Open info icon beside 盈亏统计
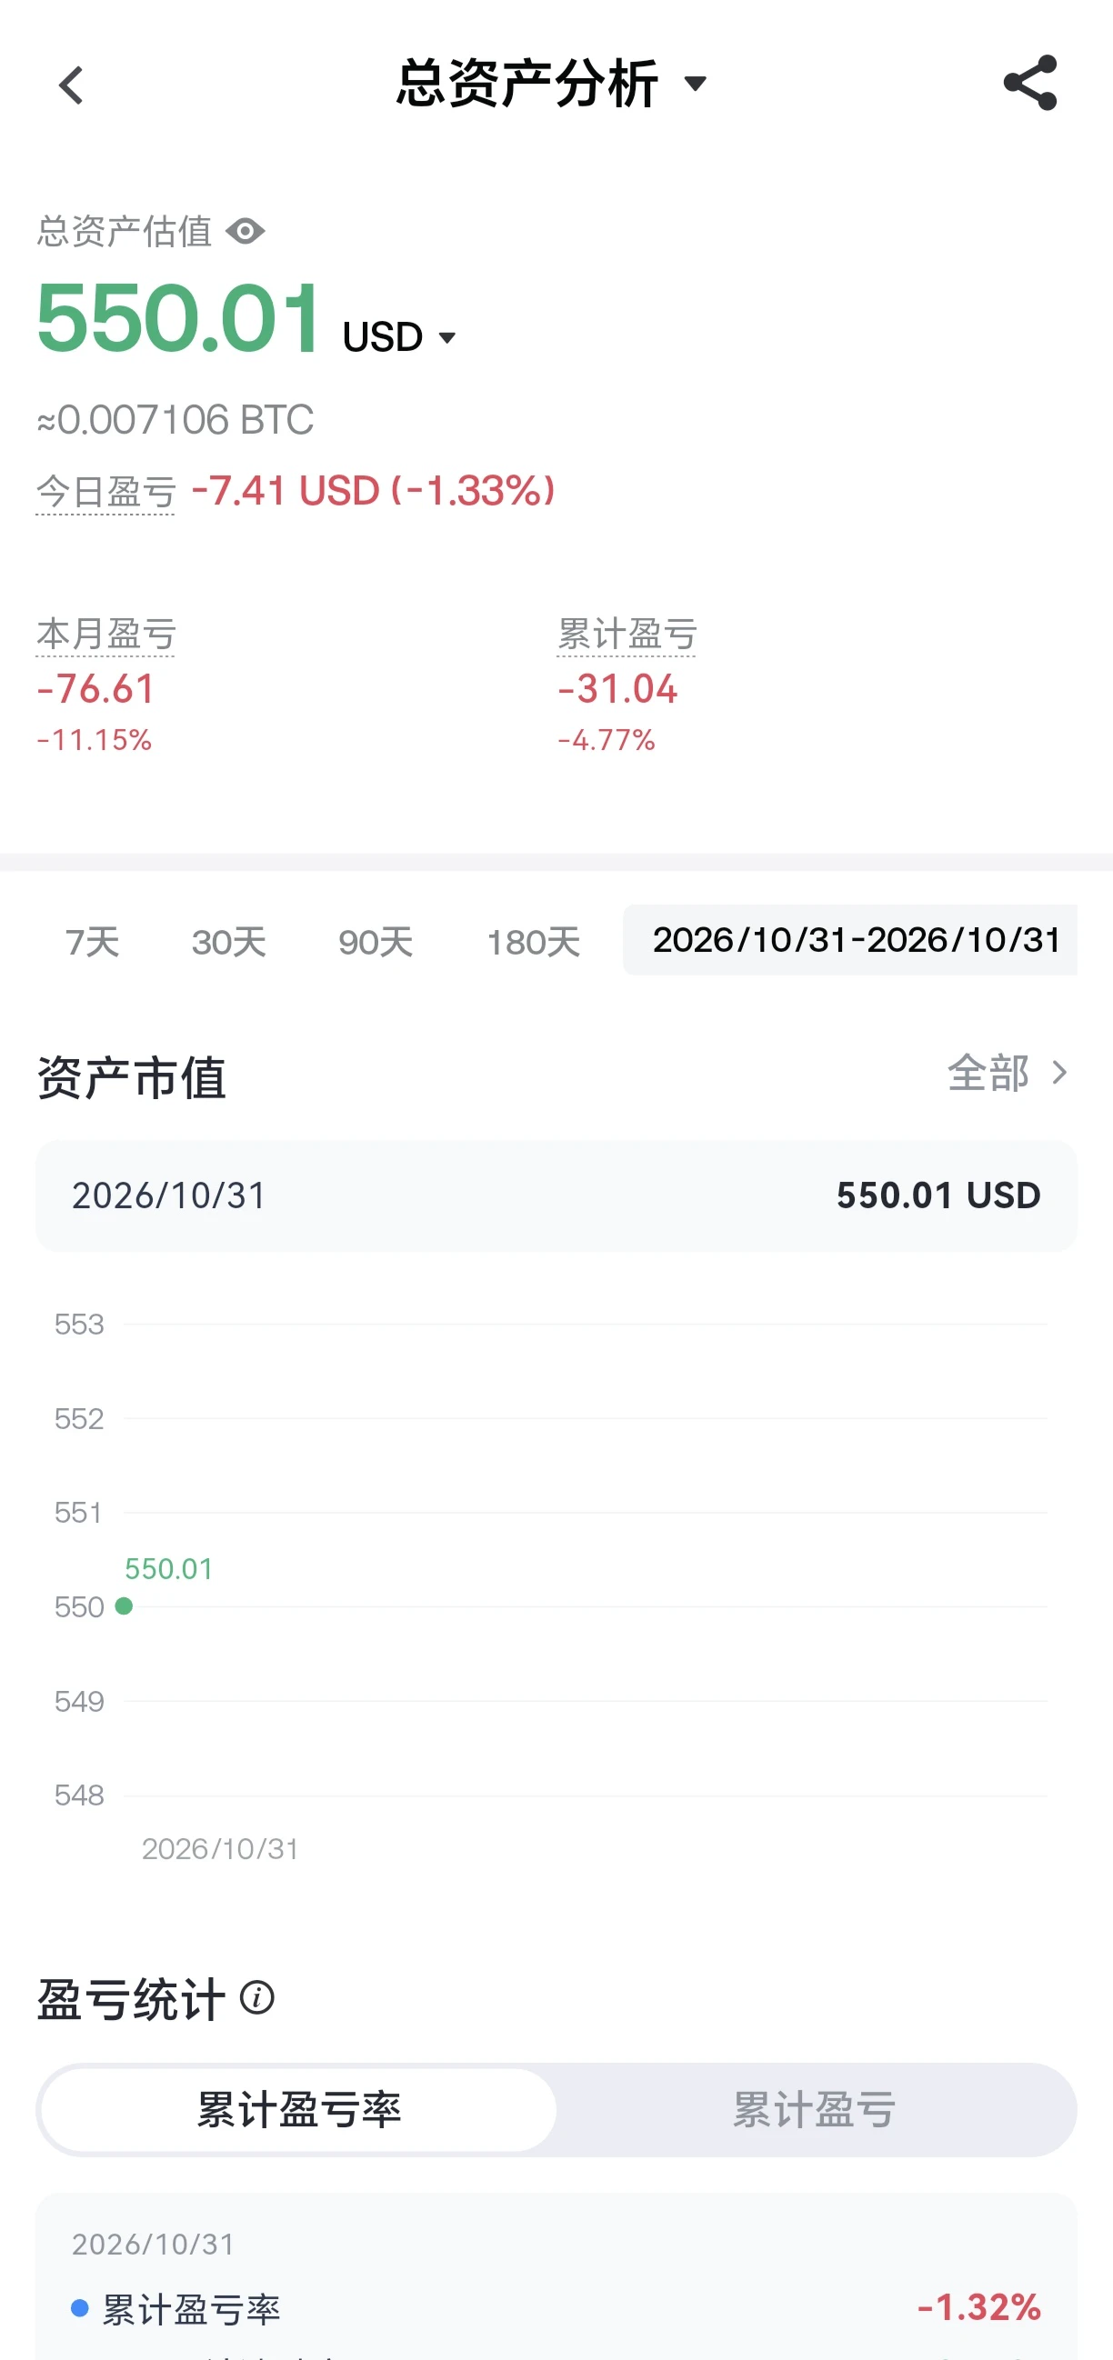The width and height of the screenshot is (1113, 2360). point(256,1997)
